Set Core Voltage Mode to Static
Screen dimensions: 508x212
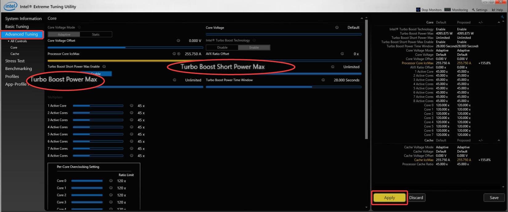coord(96,35)
